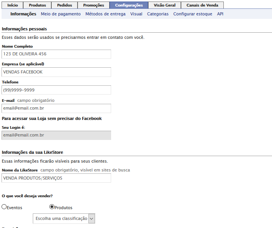Select the Produtos radio button
Viewport: 272px width, 228px height.
point(52,207)
